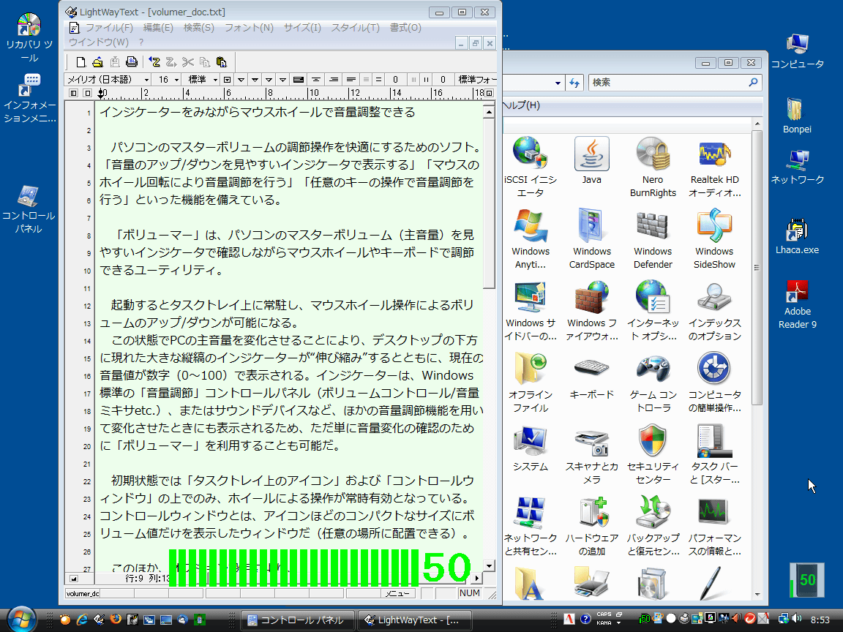Toggle the first ruler display button left of ruler

[74, 94]
